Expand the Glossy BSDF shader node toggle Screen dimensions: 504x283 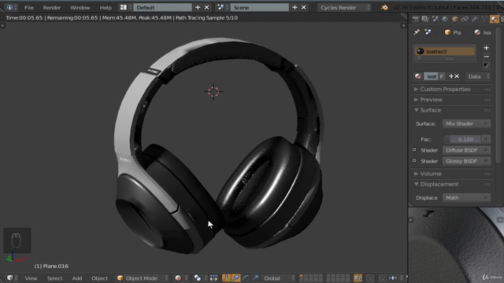414,160
